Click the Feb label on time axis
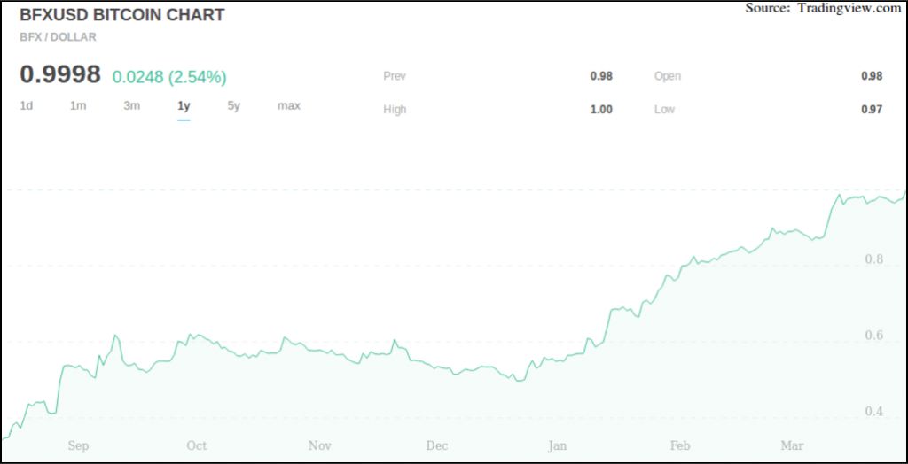908x464 pixels. pyautogui.click(x=680, y=445)
